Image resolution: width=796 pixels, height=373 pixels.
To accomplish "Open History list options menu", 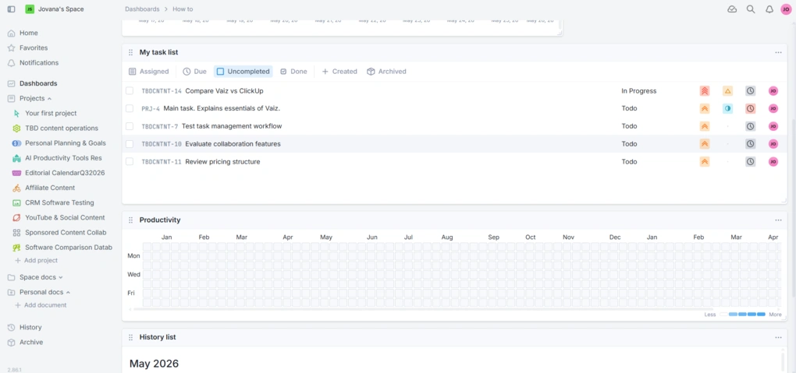I will pos(778,337).
